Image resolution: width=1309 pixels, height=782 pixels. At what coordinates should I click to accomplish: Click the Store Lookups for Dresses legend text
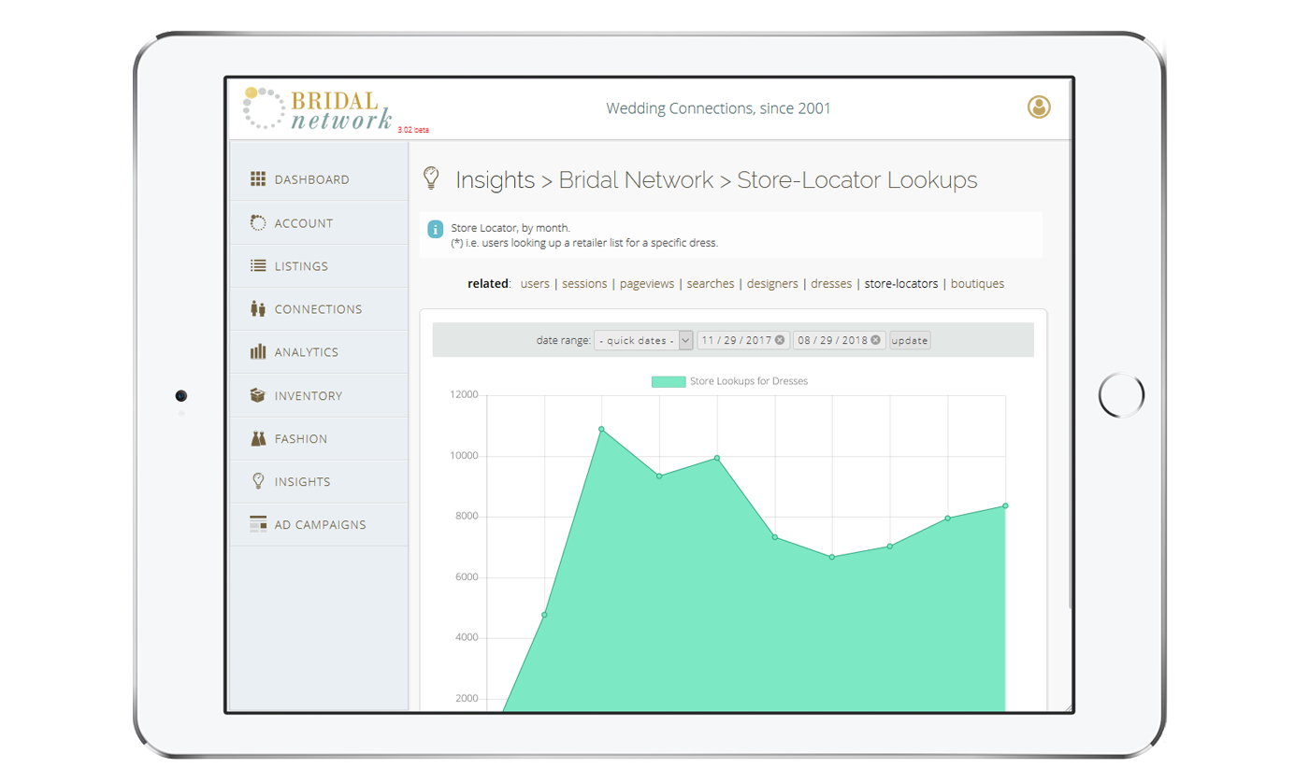tap(749, 381)
